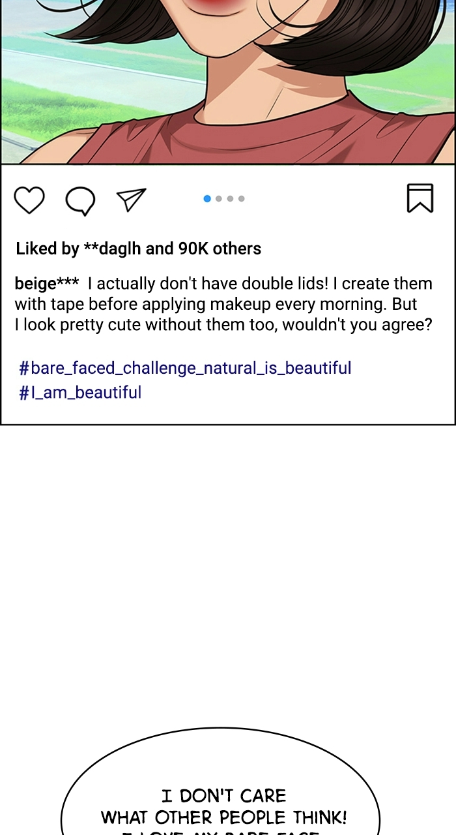Screen dimensions: 456x835
Task: Select the first blue carousel dot
Action: [x=207, y=198]
